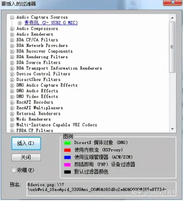Select the 麦克风 (2- USB2.0 MIC) filter
183x201 pixels.
(51, 23)
